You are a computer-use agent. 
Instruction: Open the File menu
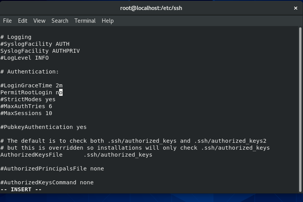[x=7, y=21]
